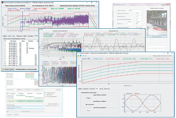
Task: Click wrench icon on the calibration button
Action: [x=8, y=111]
